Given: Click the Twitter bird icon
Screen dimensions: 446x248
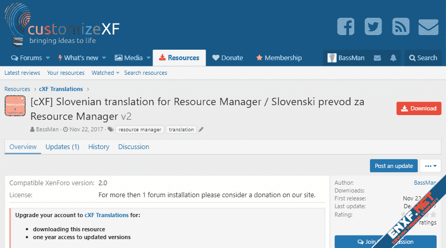Looking at the screenshot, I should click(373, 27).
